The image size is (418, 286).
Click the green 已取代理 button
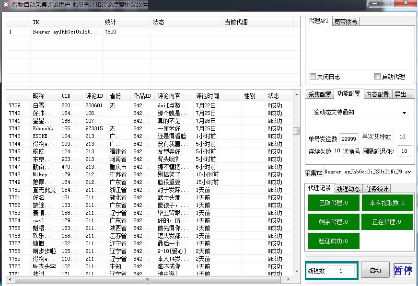(x=333, y=203)
